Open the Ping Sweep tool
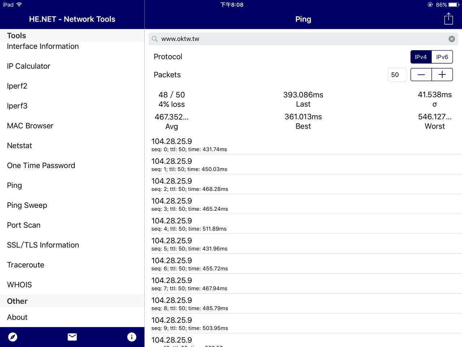 pyautogui.click(x=72, y=205)
